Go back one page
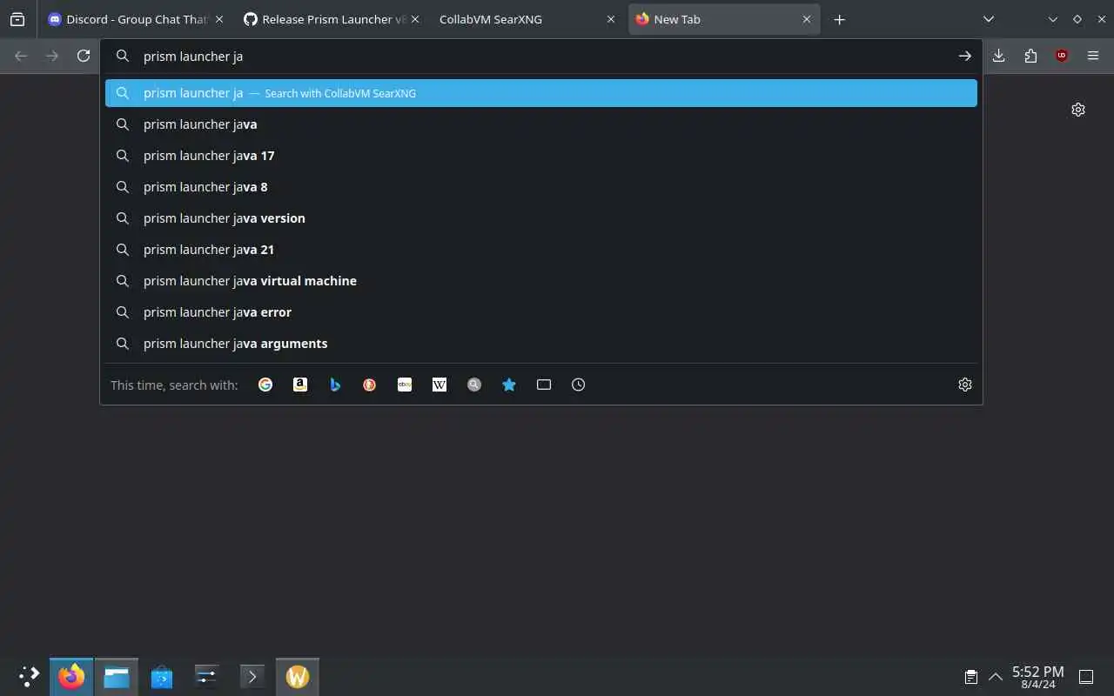This screenshot has width=1114, height=696. pyautogui.click(x=21, y=56)
